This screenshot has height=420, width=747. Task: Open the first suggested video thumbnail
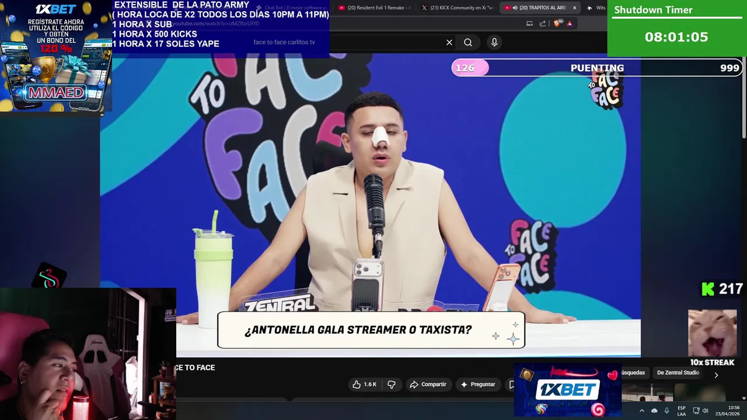click(647, 394)
